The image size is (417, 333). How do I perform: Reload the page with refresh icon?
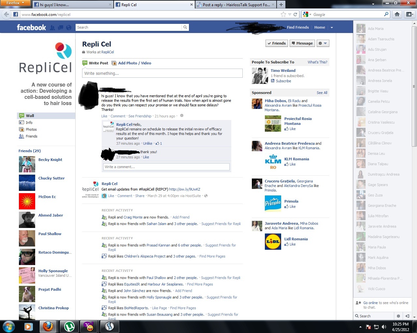coord(295,14)
